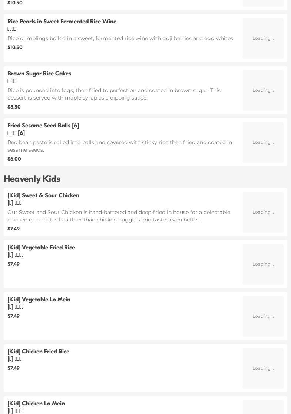Viewport: 291px width, 414px height.
Task: Click the Rice Pearls dessert description text
Action: point(121,38)
